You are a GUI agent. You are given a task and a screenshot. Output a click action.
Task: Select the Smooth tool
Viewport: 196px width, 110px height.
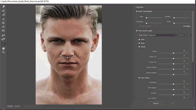click(x=3, y=15)
